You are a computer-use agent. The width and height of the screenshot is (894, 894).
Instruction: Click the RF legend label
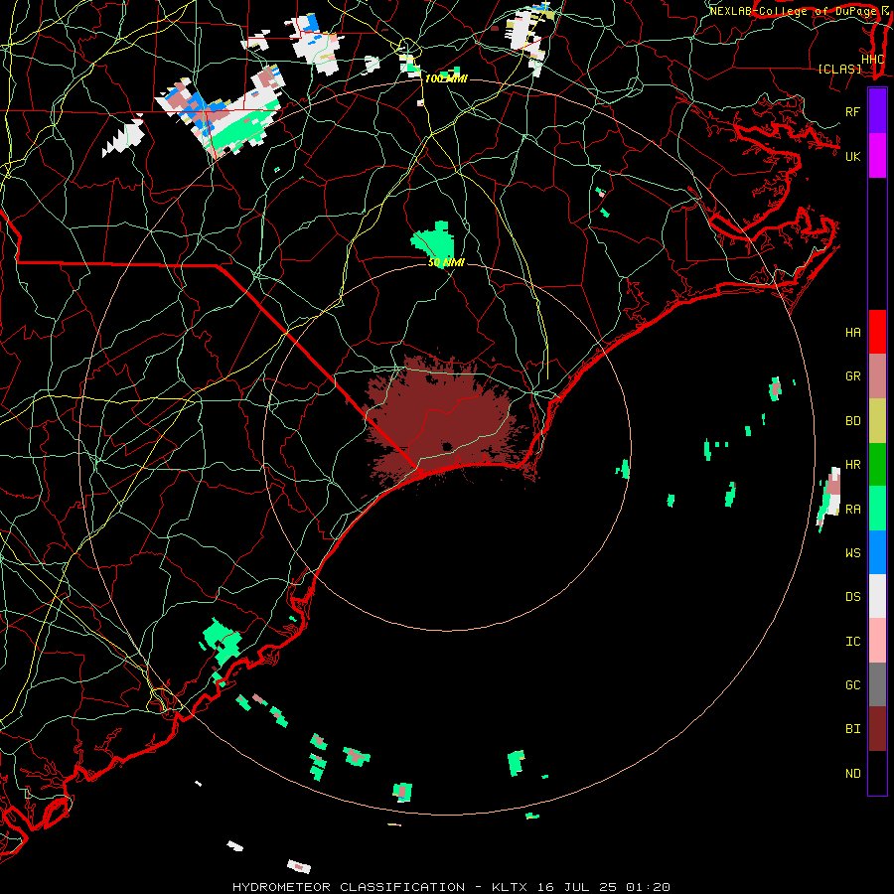click(x=852, y=111)
